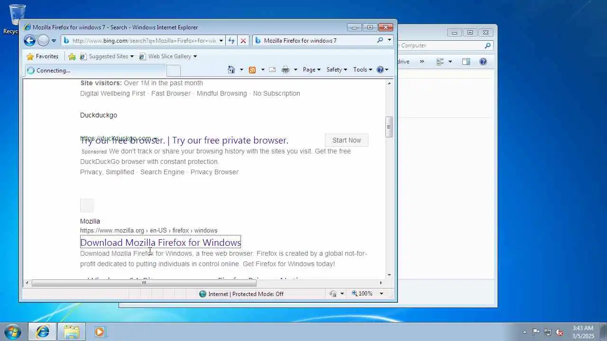Click the Compatibility/Refresh arrows icon
The image size is (607, 341).
(231, 41)
